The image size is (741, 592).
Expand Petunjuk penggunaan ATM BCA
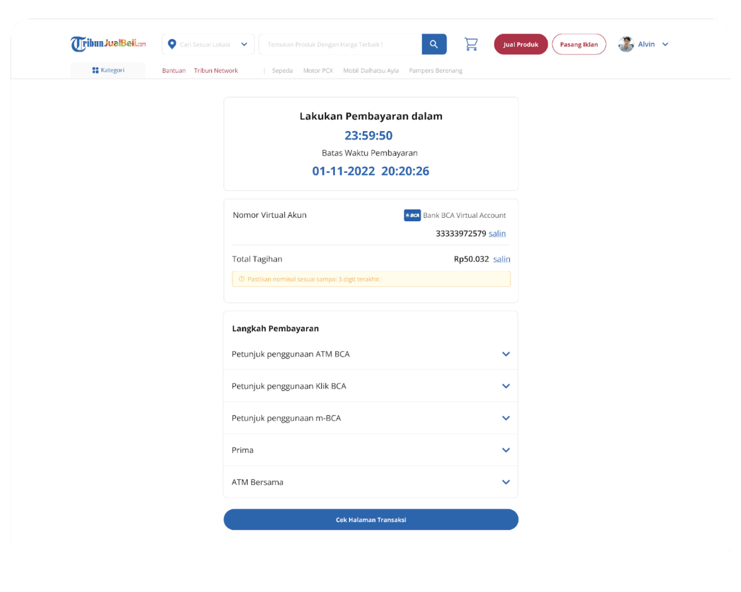click(370, 354)
